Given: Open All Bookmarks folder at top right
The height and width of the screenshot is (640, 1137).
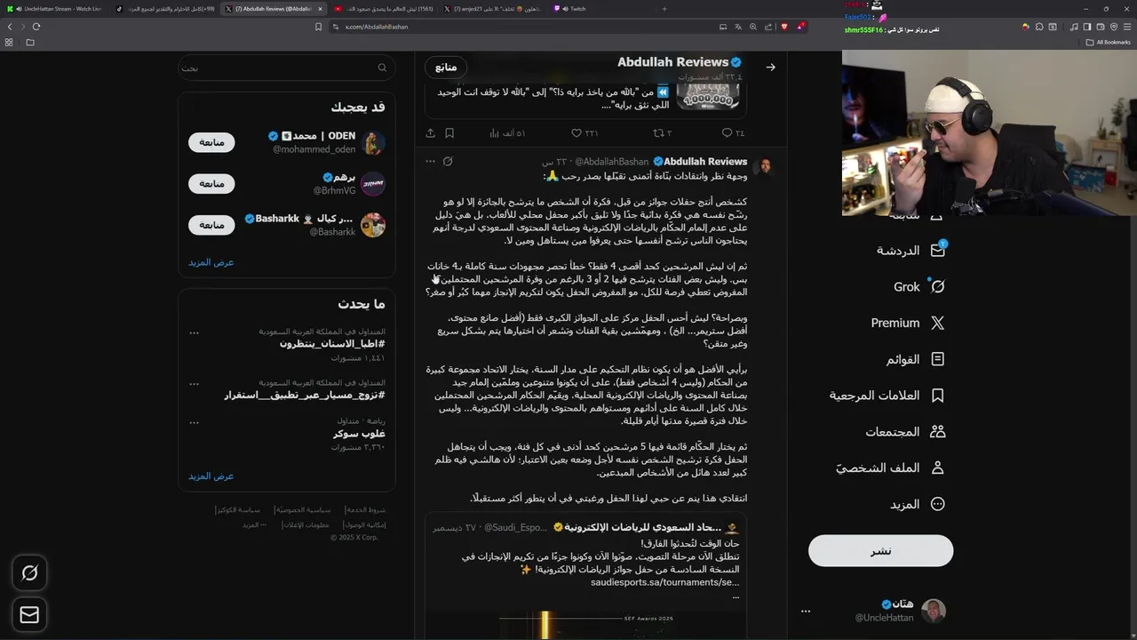Looking at the screenshot, I should [x=1108, y=42].
